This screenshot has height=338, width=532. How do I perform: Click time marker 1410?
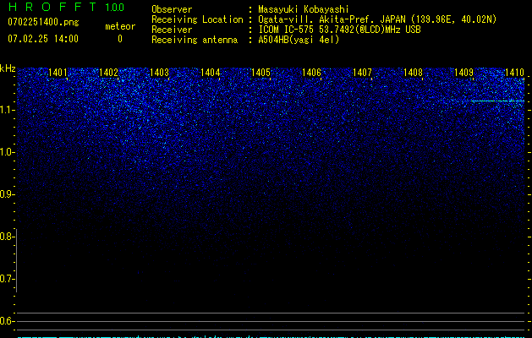point(514,72)
